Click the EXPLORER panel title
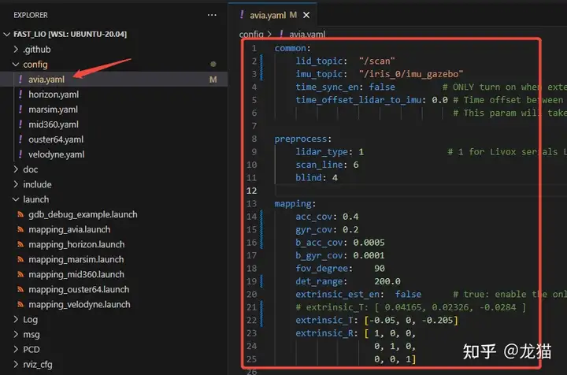 (x=31, y=15)
